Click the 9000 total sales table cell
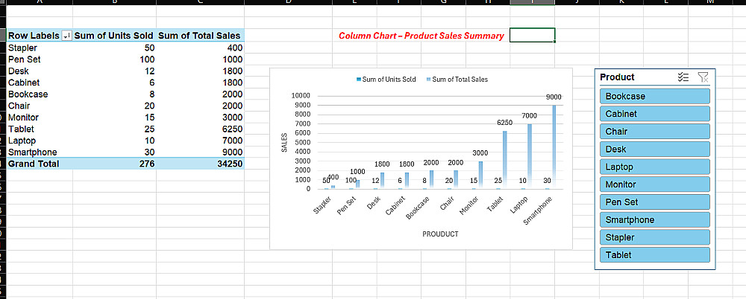This screenshot has height=299, width=746. tap(200, 152)
